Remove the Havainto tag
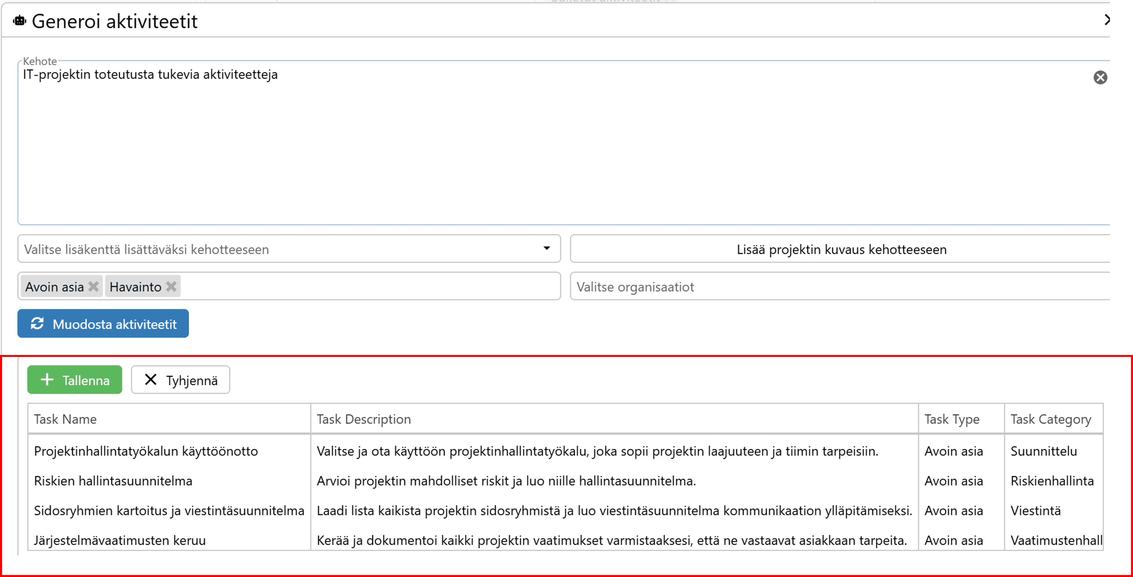This screenshot has width=1133, height=577. click(172, 287)
